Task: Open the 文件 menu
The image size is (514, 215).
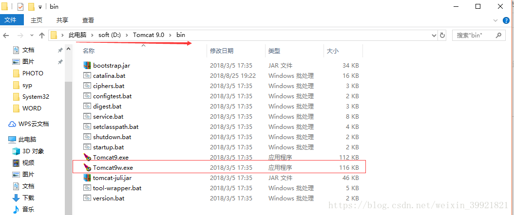Action: pyautogui.click(x=11, y=20)
